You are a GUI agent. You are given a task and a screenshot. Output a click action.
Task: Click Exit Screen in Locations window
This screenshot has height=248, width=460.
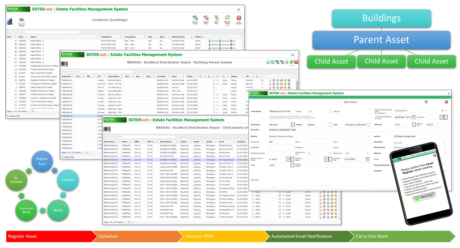pos(239,20)
